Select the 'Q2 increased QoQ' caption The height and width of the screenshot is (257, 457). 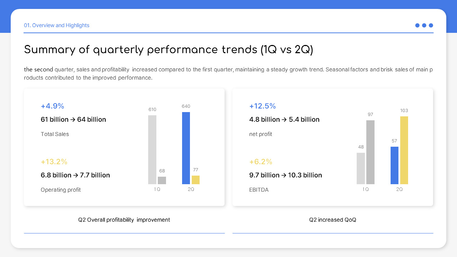point(332,220)
